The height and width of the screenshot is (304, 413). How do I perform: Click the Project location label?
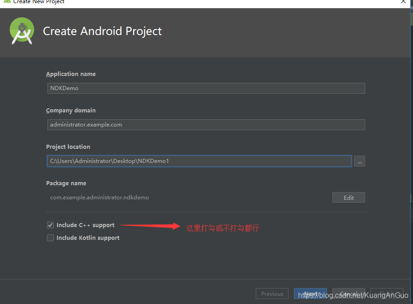tap(68, 147)
